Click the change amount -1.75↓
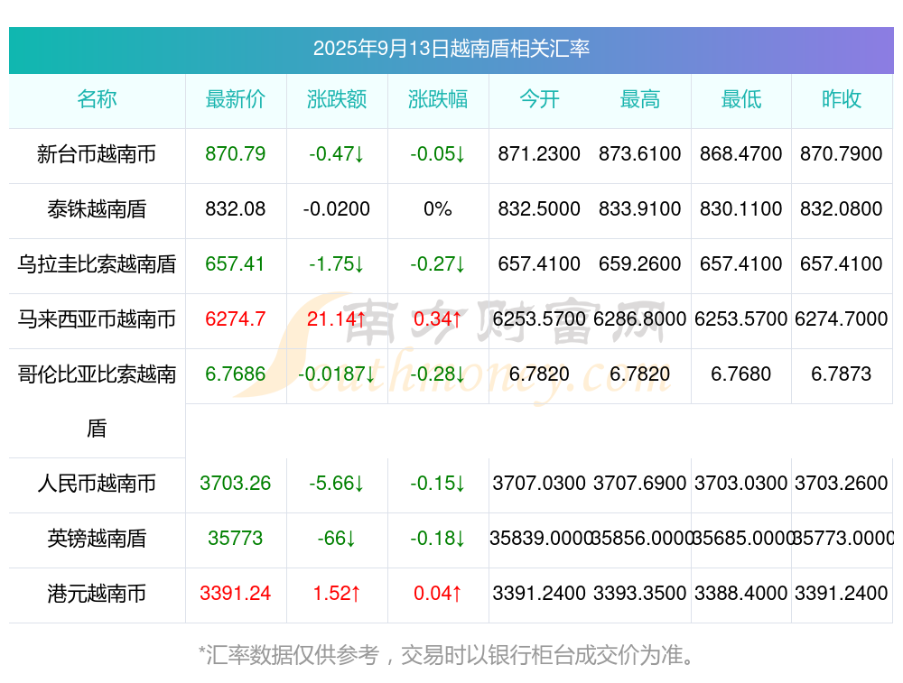The width and height of the screenshot is (903, 683). [x=337, y=264]
